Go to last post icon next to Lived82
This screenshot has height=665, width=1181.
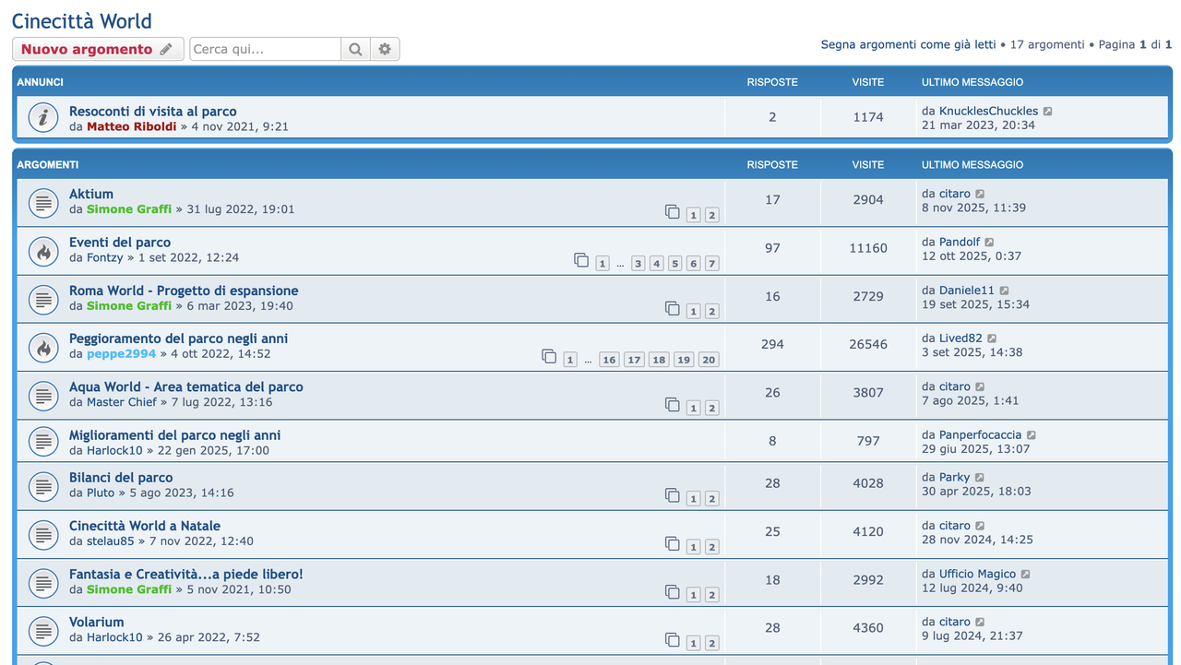(992, 338)
